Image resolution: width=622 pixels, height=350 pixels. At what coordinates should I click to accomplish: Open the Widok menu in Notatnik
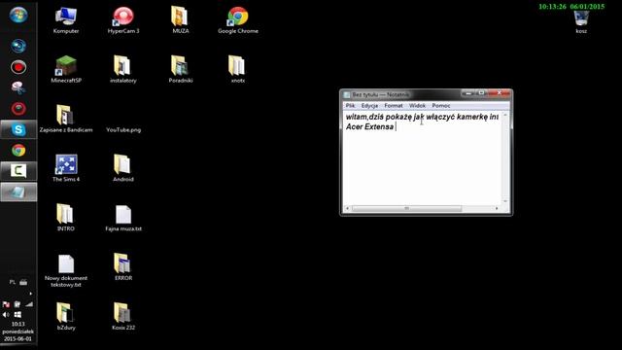click(x=417, y=106)
